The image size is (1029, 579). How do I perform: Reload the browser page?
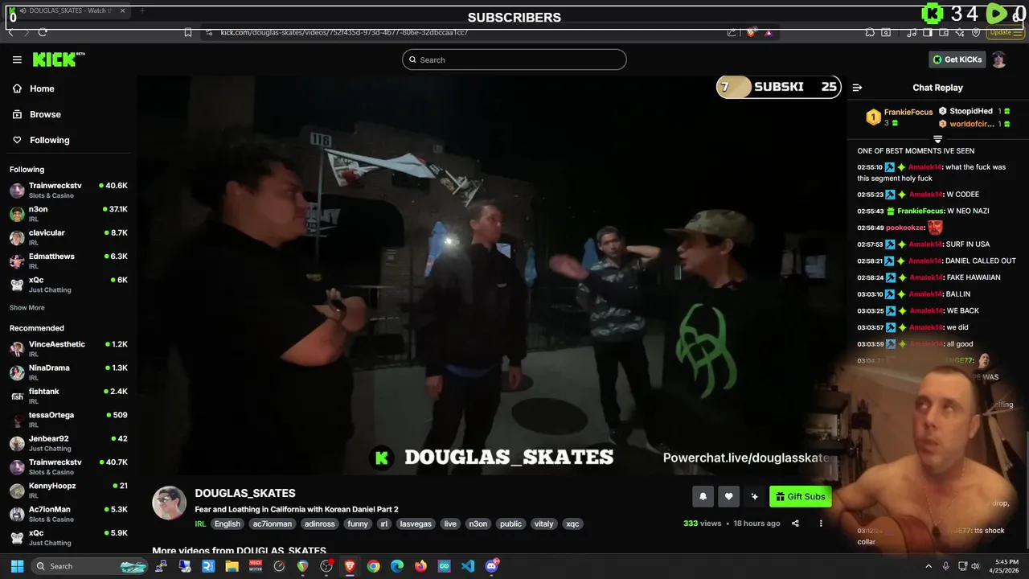point(43,32)
